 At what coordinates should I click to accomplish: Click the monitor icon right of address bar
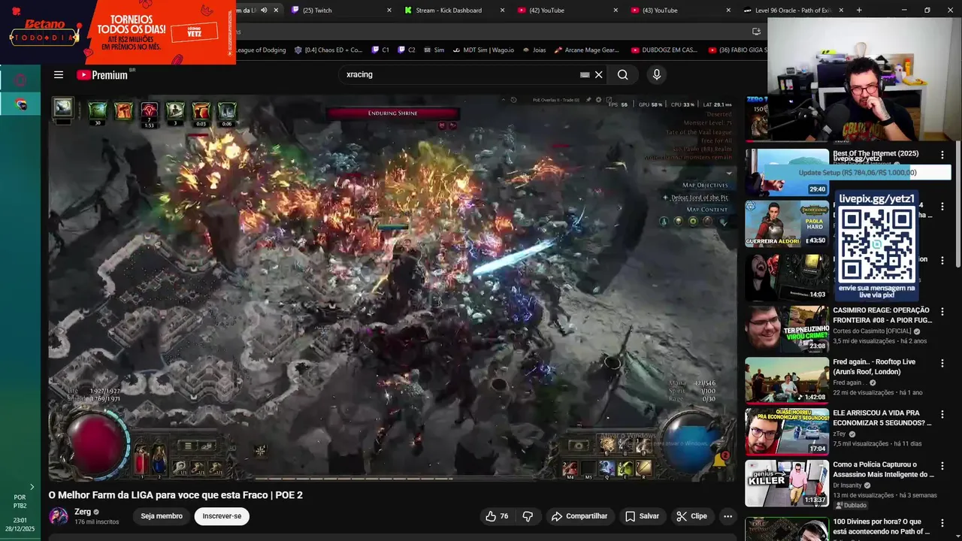tap(756, 31)
